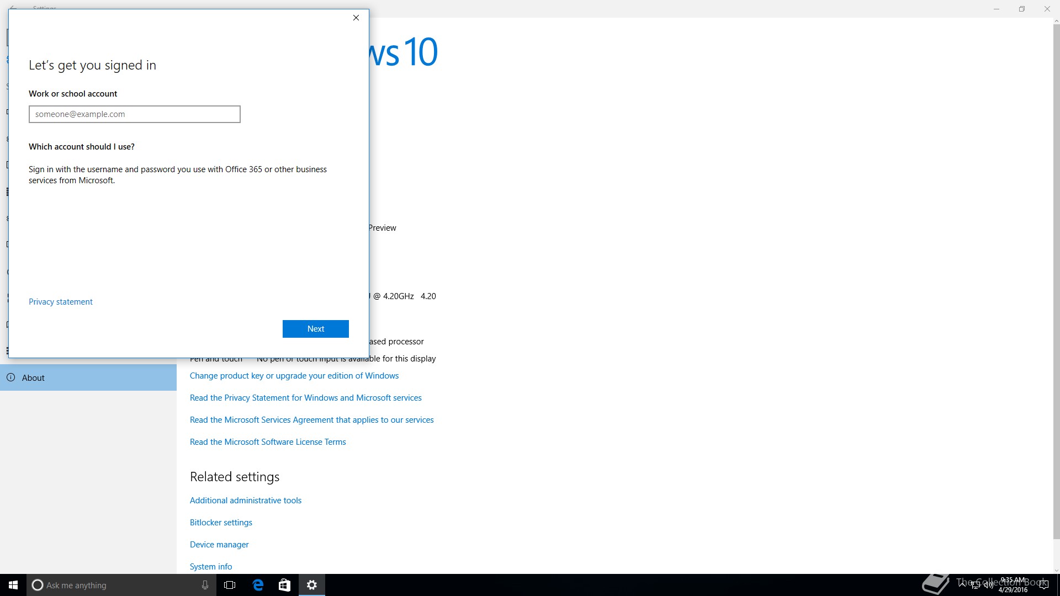This screenshot has height=596, width=1060.
Task: Open the clock showing 9:35 AM
Action: pos(1013,585)
